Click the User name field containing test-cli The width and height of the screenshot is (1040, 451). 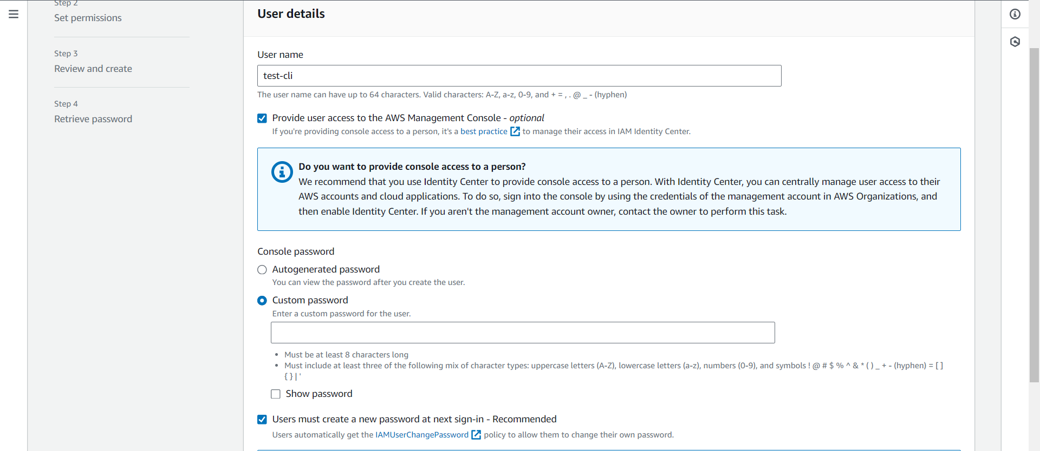[519, 76]
